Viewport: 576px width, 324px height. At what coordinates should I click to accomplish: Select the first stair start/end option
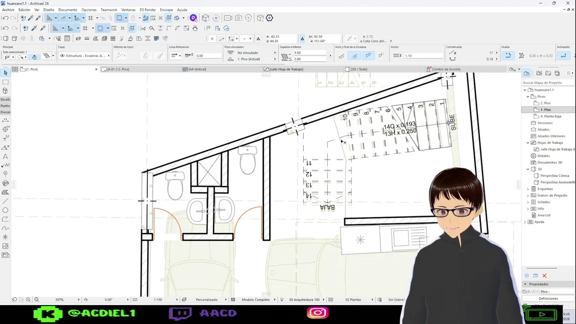tap(341, 56)
